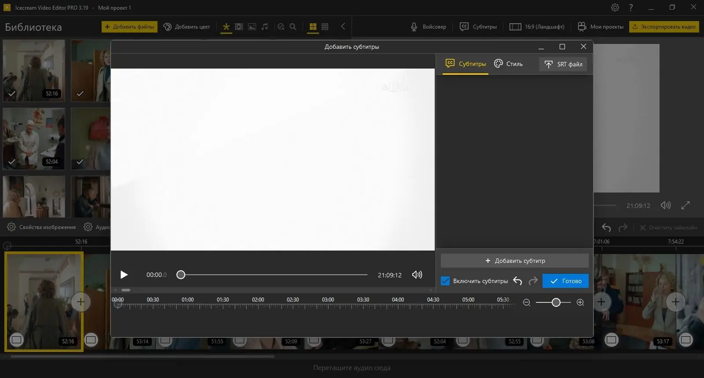Redo the subtitle change
The width and height of the screenshot is (704, 378).
point(533,281)
